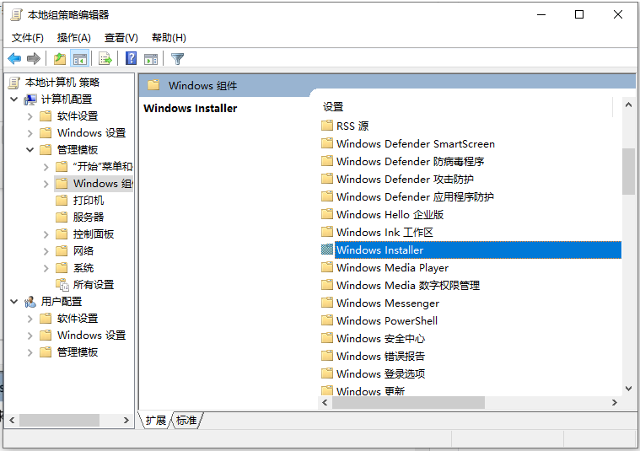
Task: Click the list scroll down arrow
Action: [628, 389]
